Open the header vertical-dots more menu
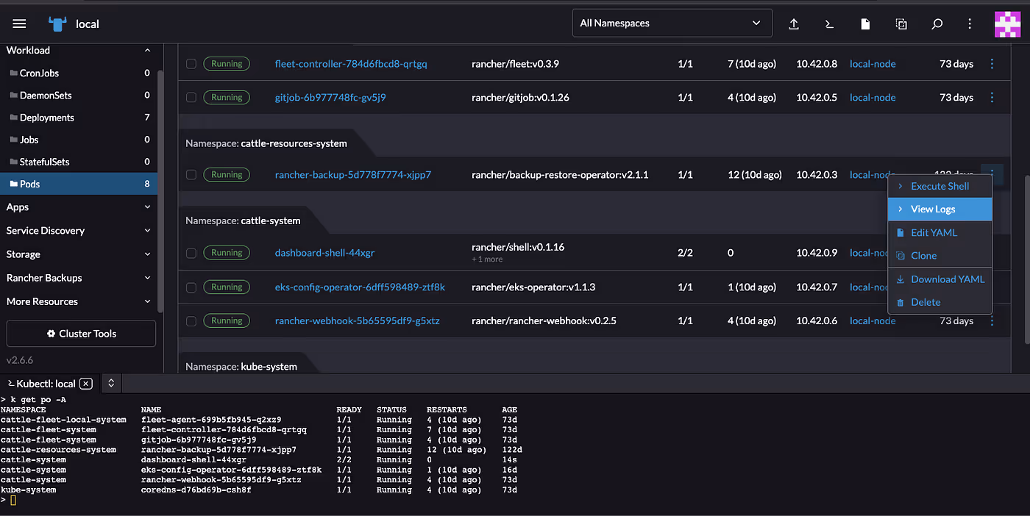1030x516 pixels. pos(970,24)
